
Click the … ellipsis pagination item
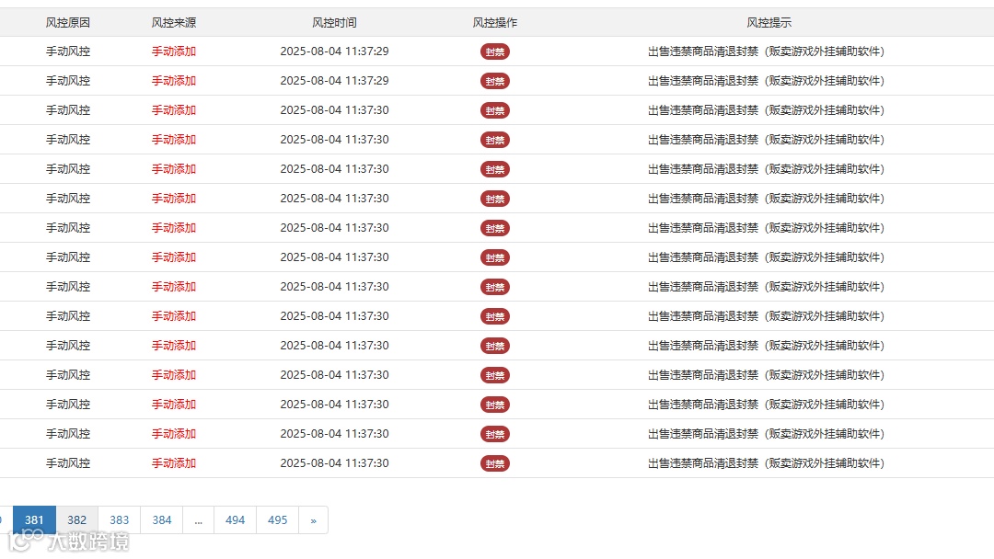[x=199, y=519]
